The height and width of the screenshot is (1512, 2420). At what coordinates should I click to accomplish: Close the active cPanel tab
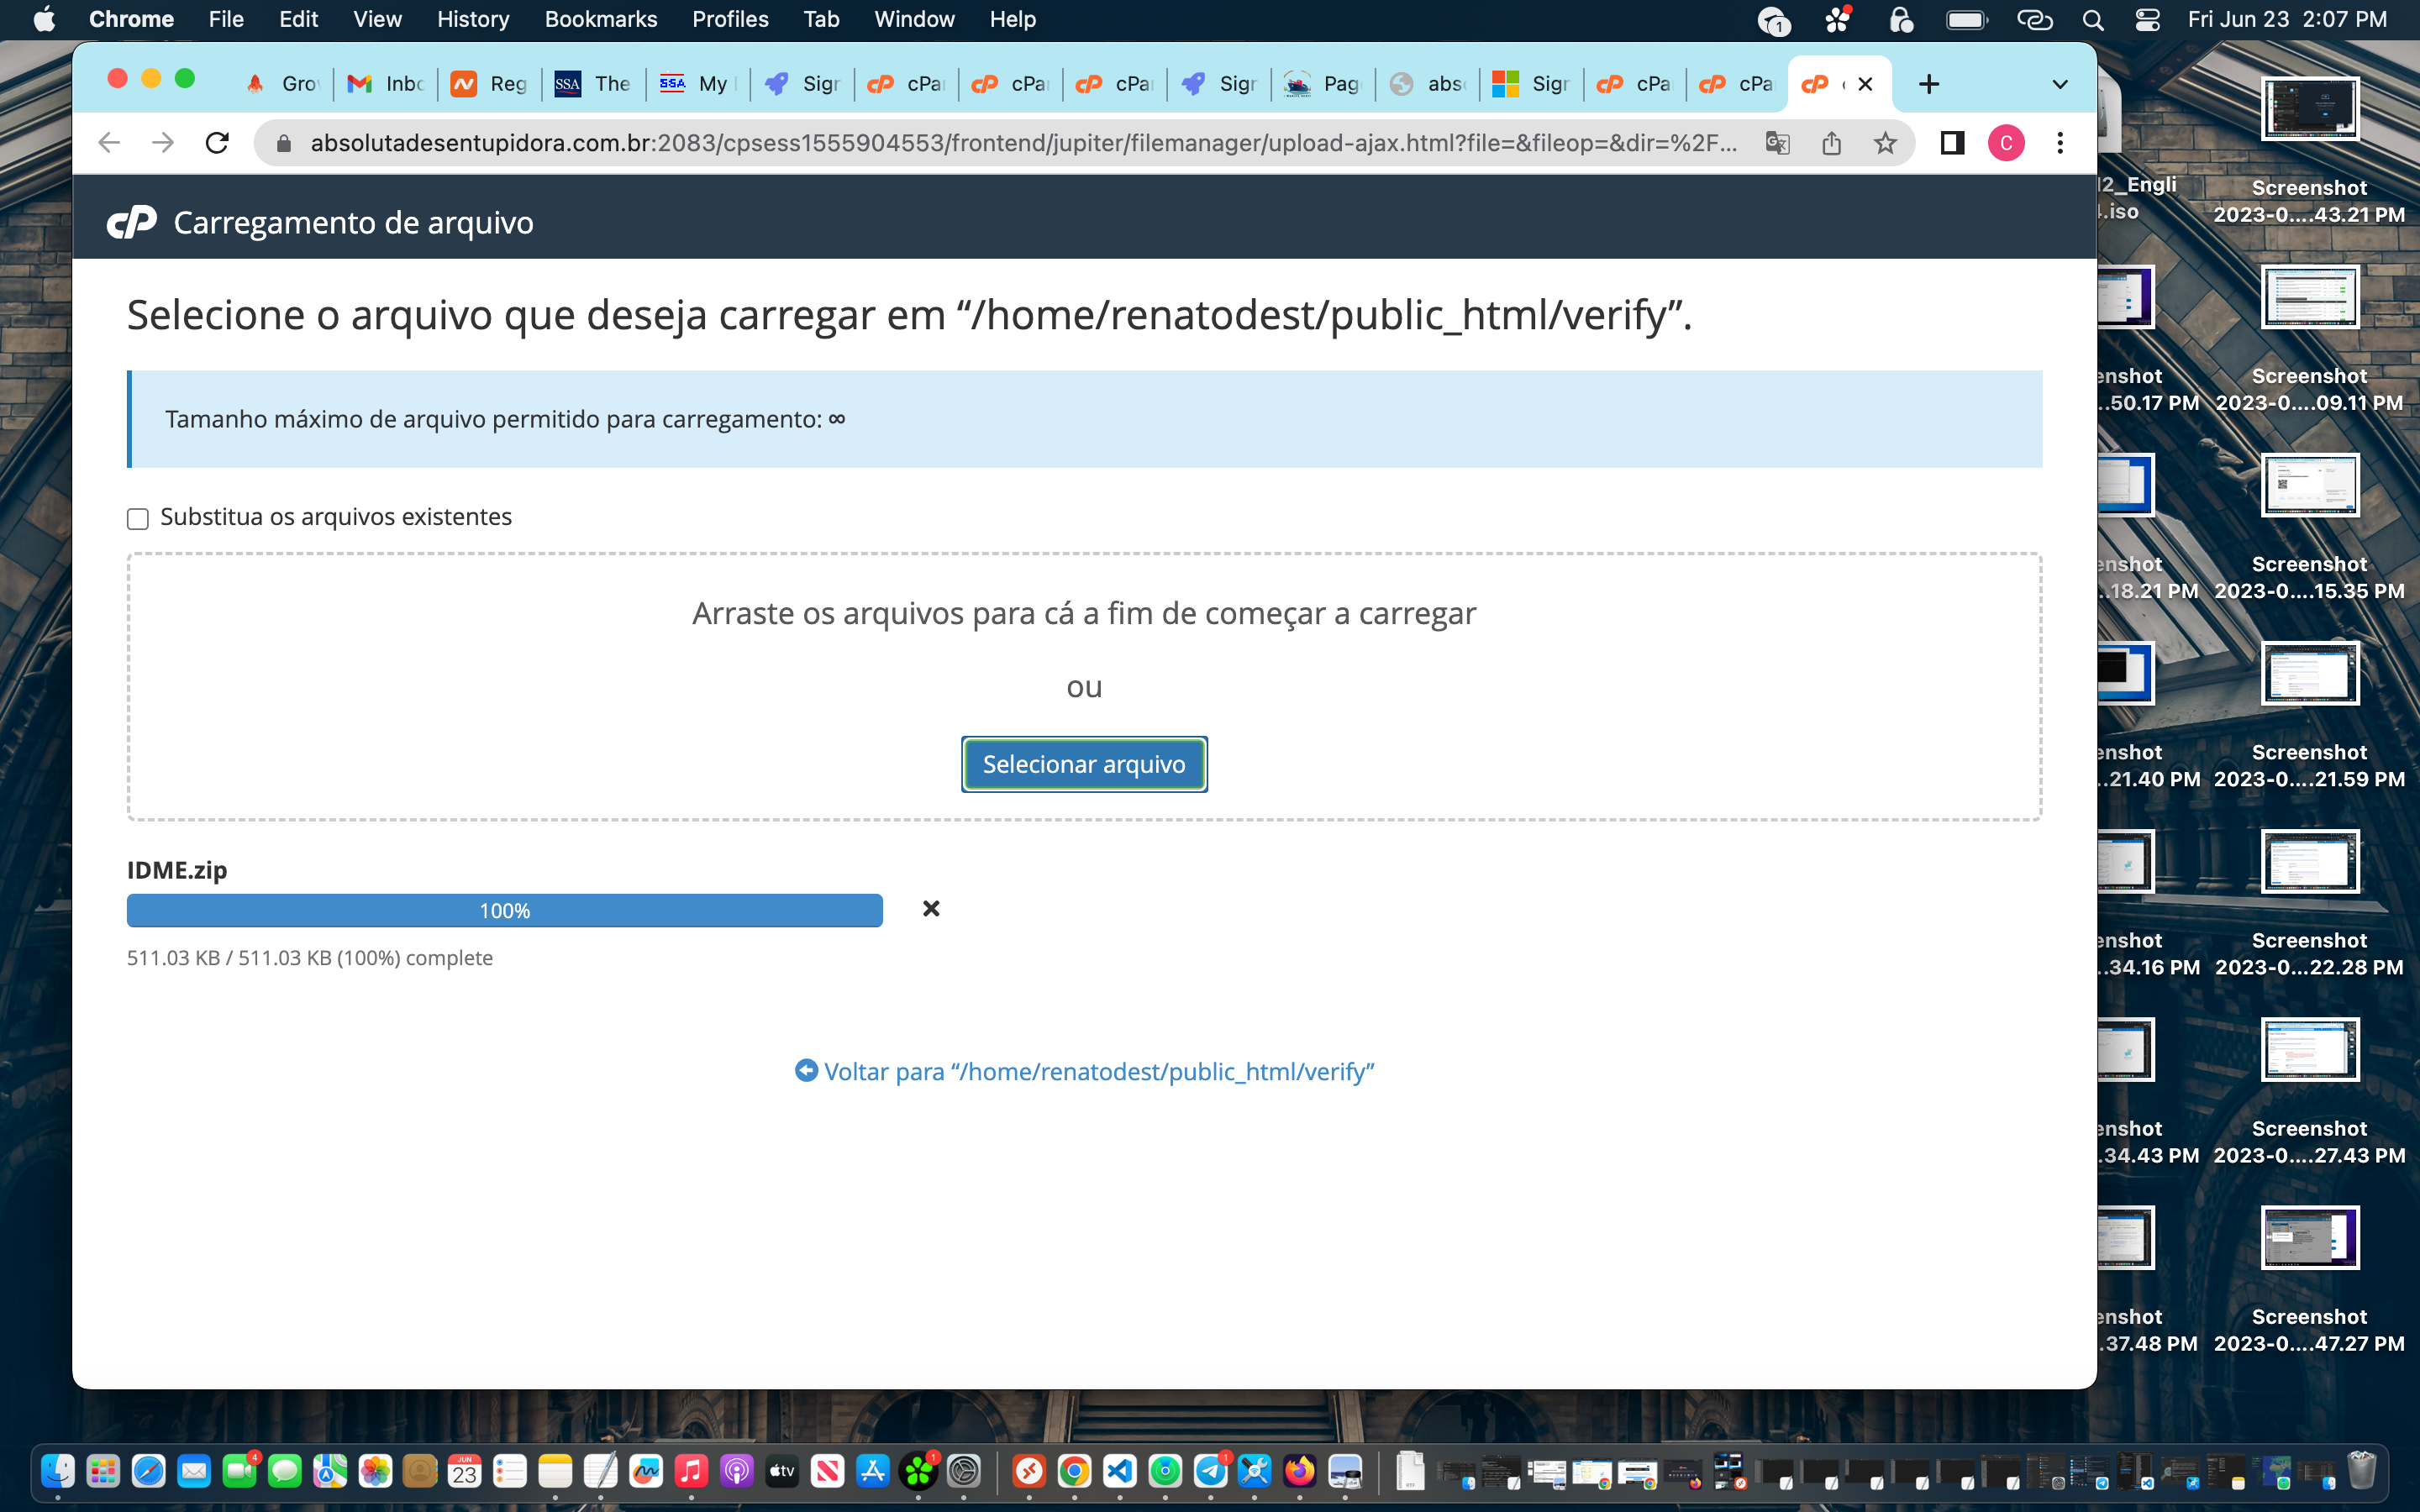tap(1865, 84)
